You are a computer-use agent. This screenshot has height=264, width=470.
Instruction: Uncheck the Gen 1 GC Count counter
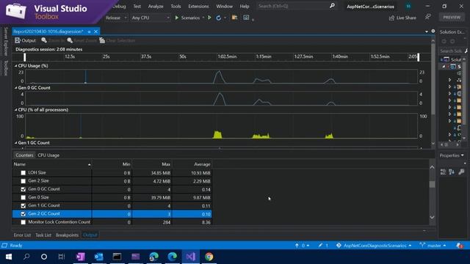[23, 205]
